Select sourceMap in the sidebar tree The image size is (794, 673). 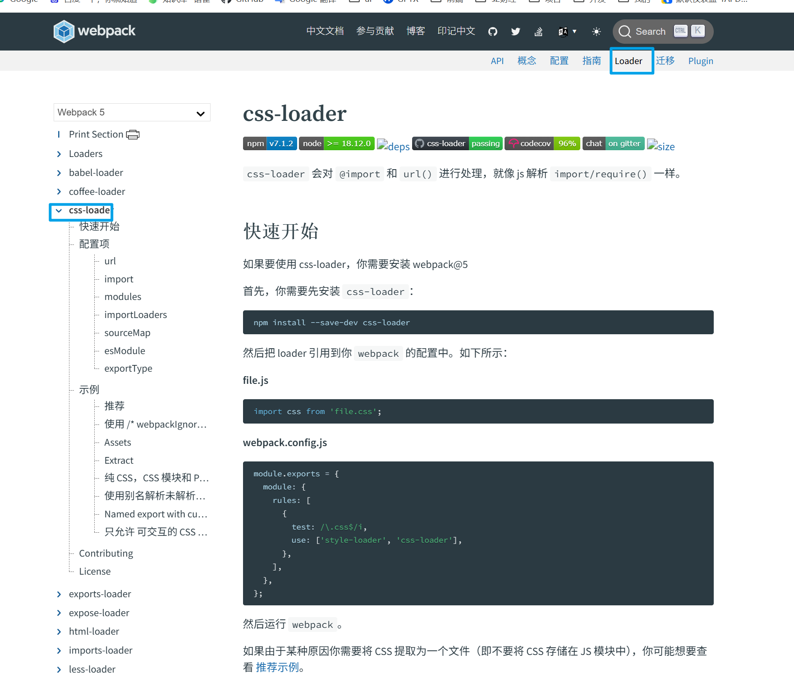[x=127, y=332]
